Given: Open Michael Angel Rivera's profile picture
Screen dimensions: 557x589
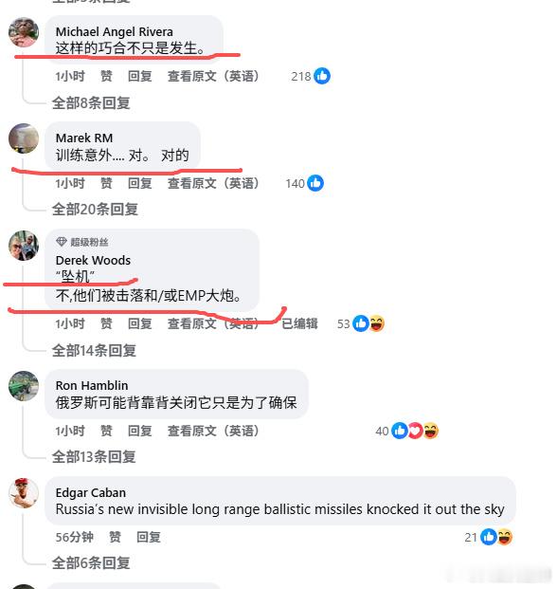Looking at the screenshot, I should [x=24, y=32].
